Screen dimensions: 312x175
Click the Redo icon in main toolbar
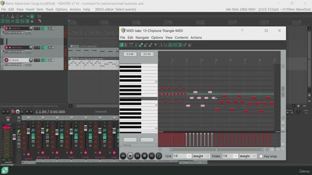[27, 17]
